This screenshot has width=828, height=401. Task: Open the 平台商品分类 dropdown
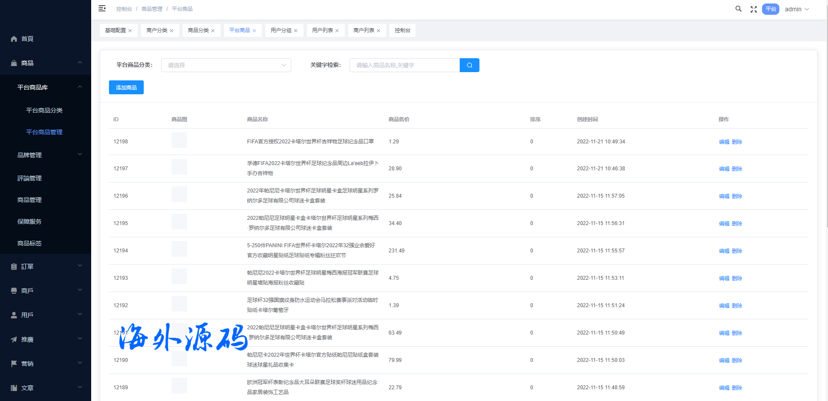pos(226,65)
